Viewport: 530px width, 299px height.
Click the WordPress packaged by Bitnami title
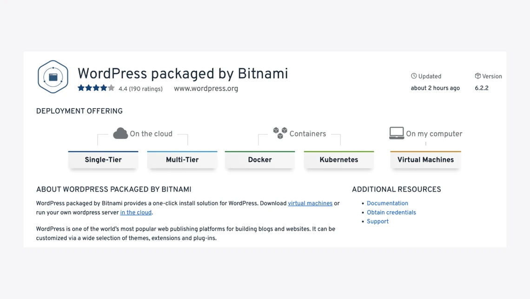[x=183, y=74]
